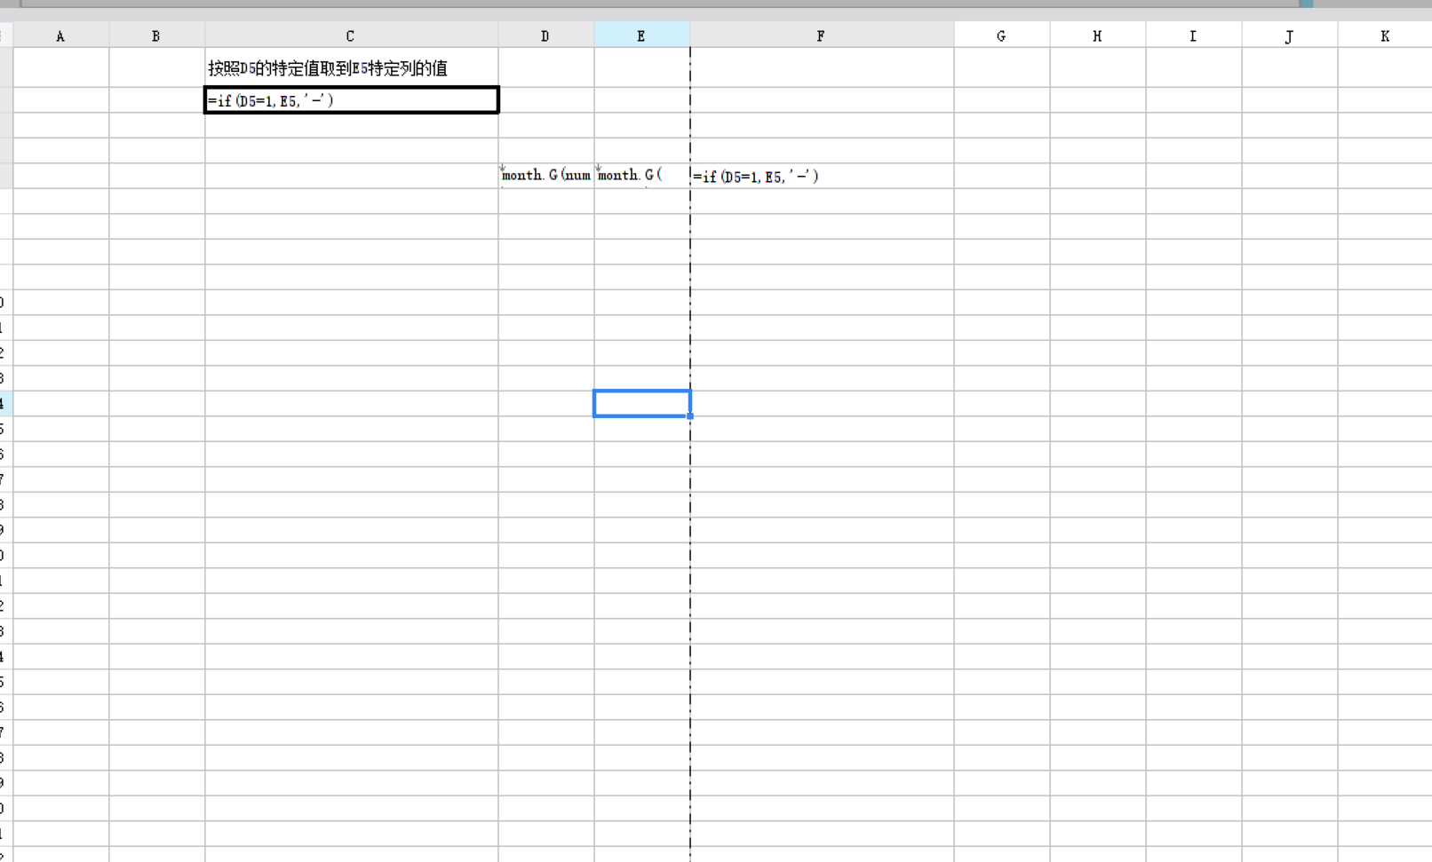Select column A header
Screen dimensions: 1432x862
click(x=60, y=36)
